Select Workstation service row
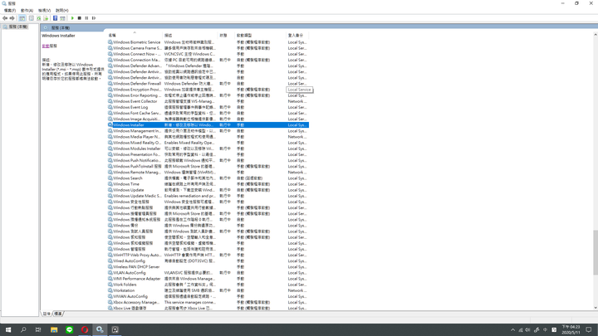The width and height of the screenshot is (598, 336). (x=208, y=290)
